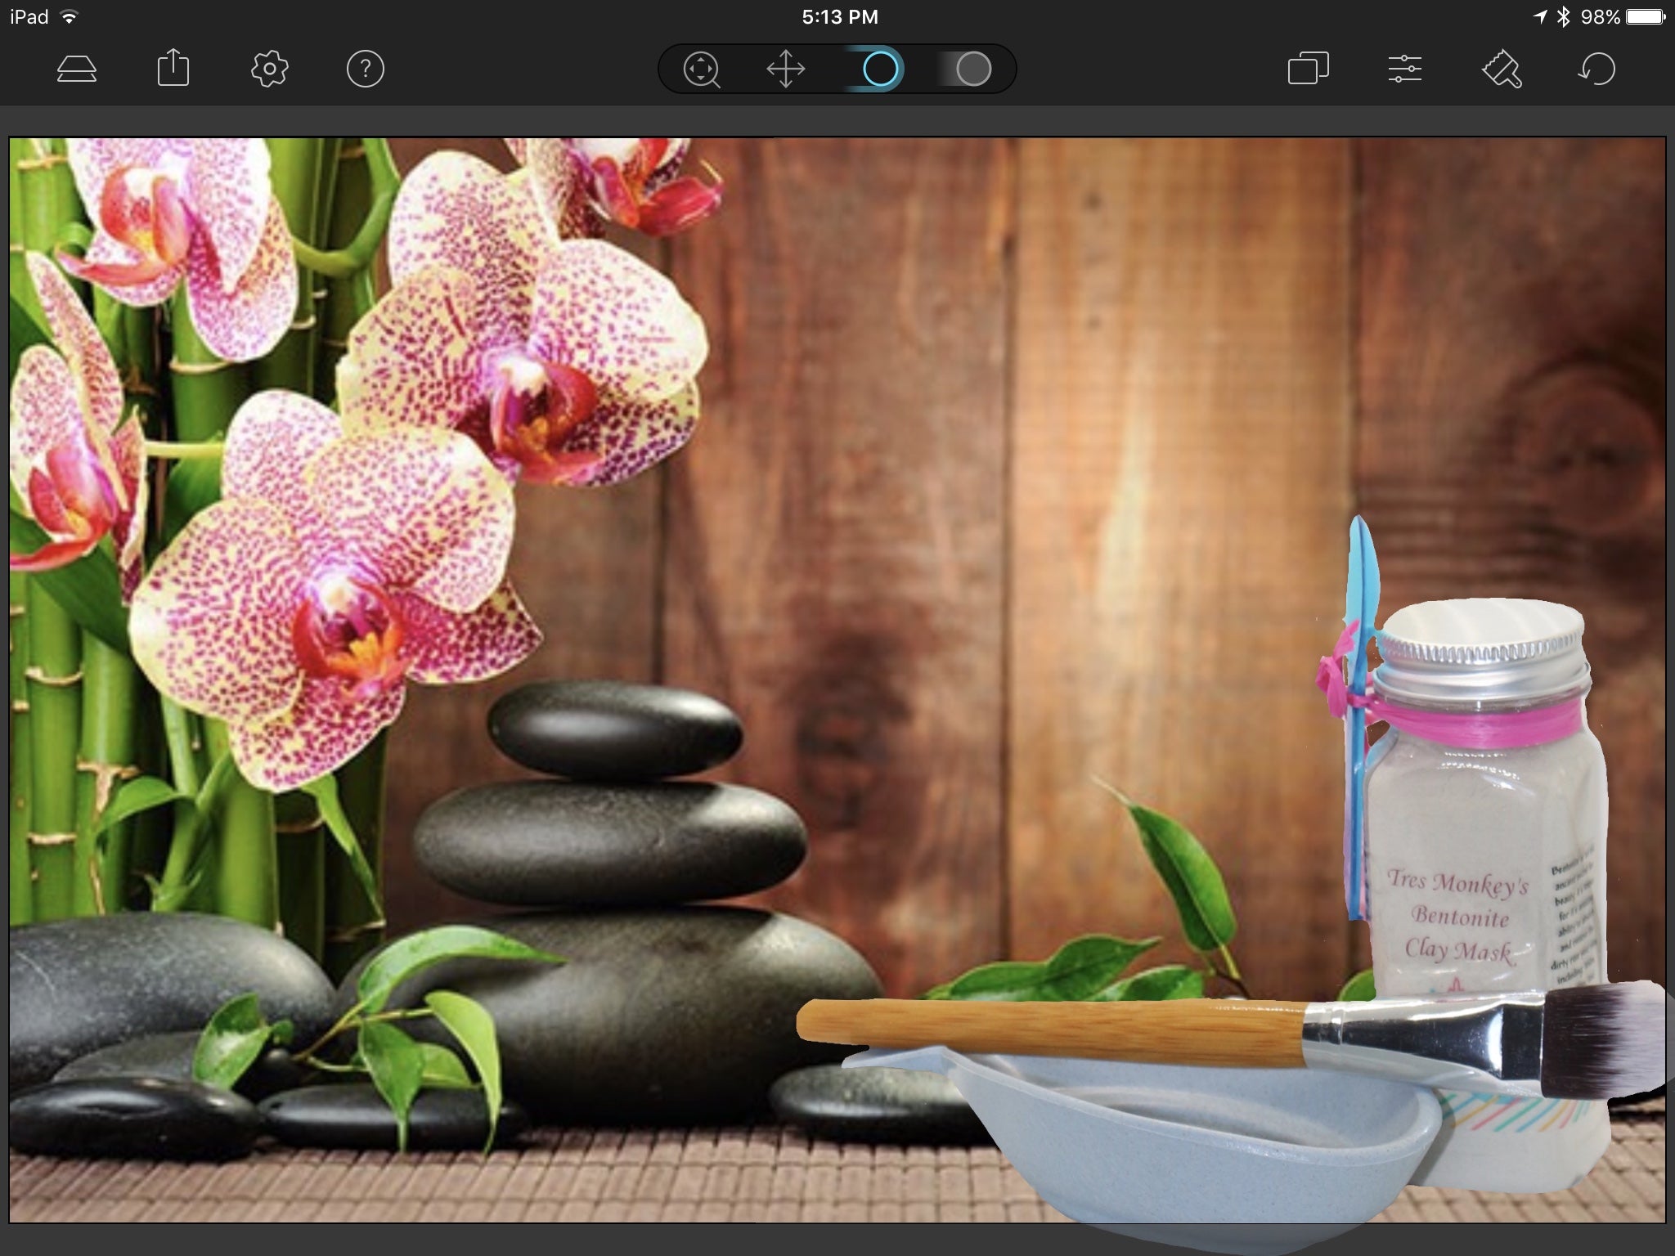Tap the share export icon
The height and width of the screenshot is (1256, 1675).
(173, 67)
